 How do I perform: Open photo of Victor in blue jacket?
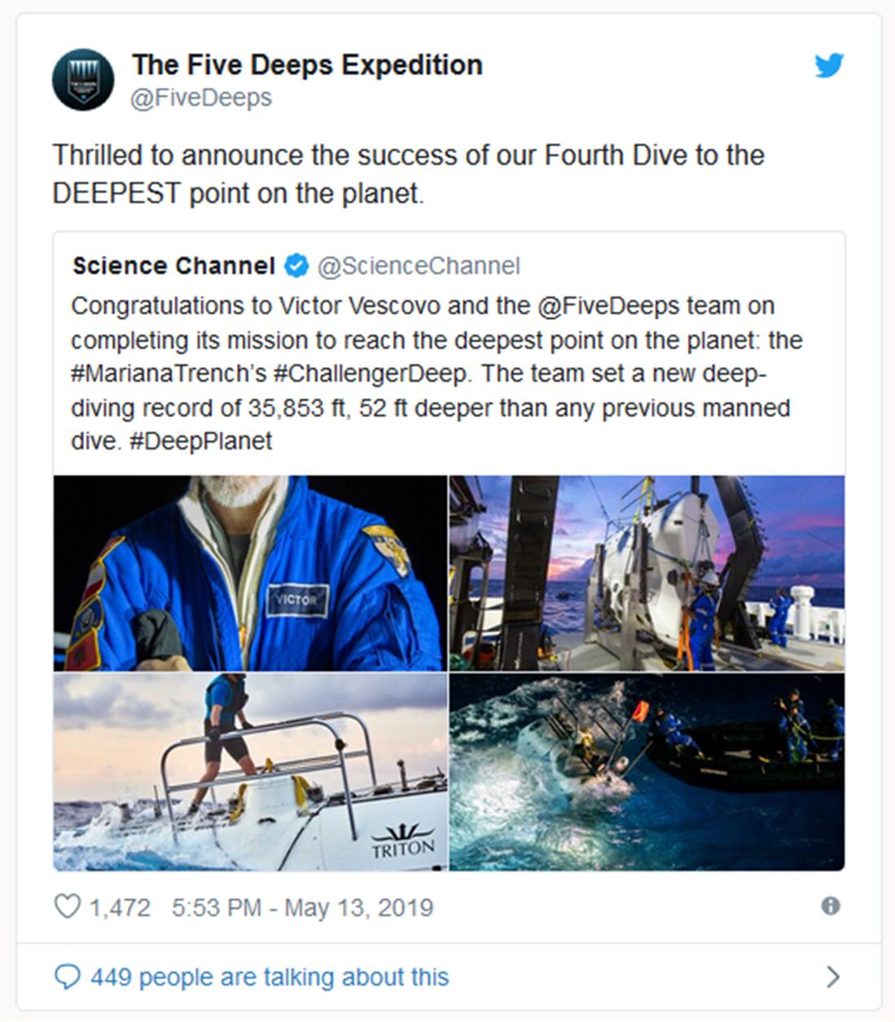click(x=250, y=573)
